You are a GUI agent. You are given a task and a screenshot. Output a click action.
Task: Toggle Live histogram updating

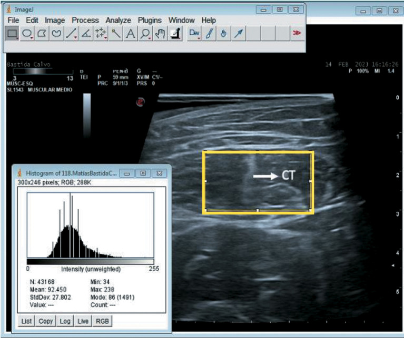(x=84, y=321)
